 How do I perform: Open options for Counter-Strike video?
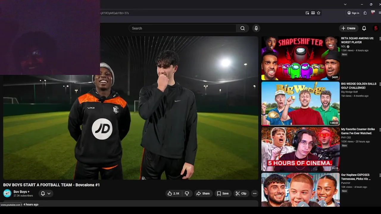(380, 130)
